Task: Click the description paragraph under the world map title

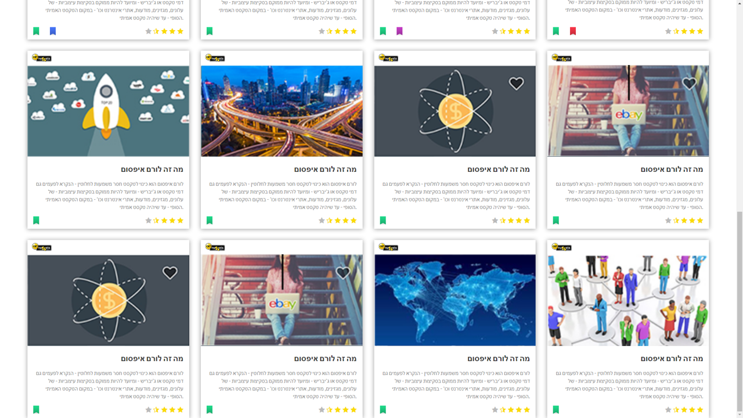Action: (456, 385)
